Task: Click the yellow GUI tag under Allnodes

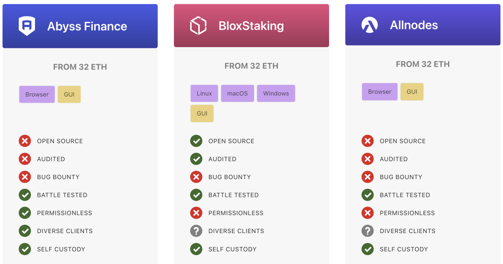Action: [412, 92]
